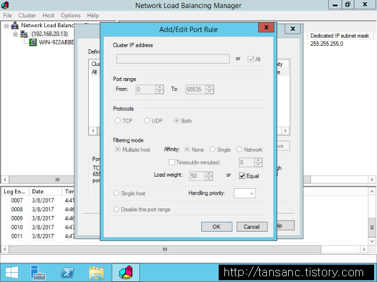Open the Help menu

pyautogui.click(x=93, y=16)
